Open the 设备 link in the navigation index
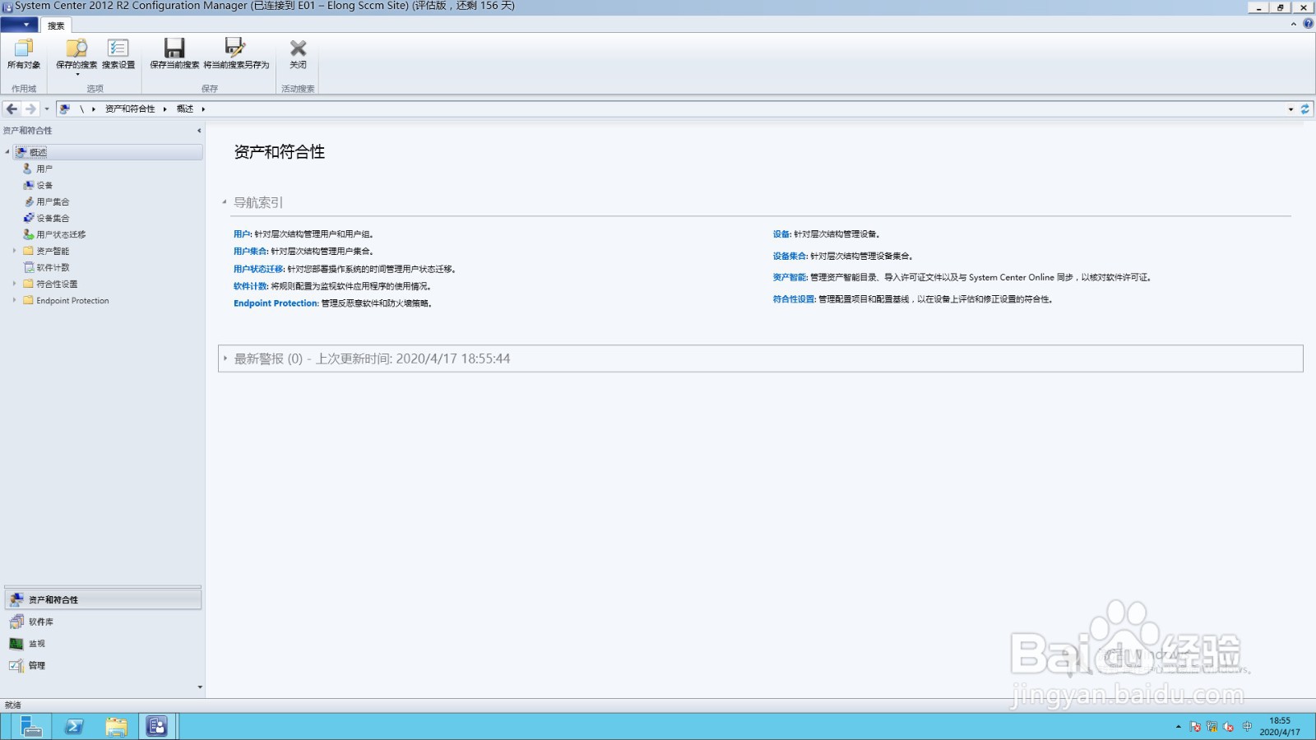Viewport: 1316px width, 740px height. [781, 234]
